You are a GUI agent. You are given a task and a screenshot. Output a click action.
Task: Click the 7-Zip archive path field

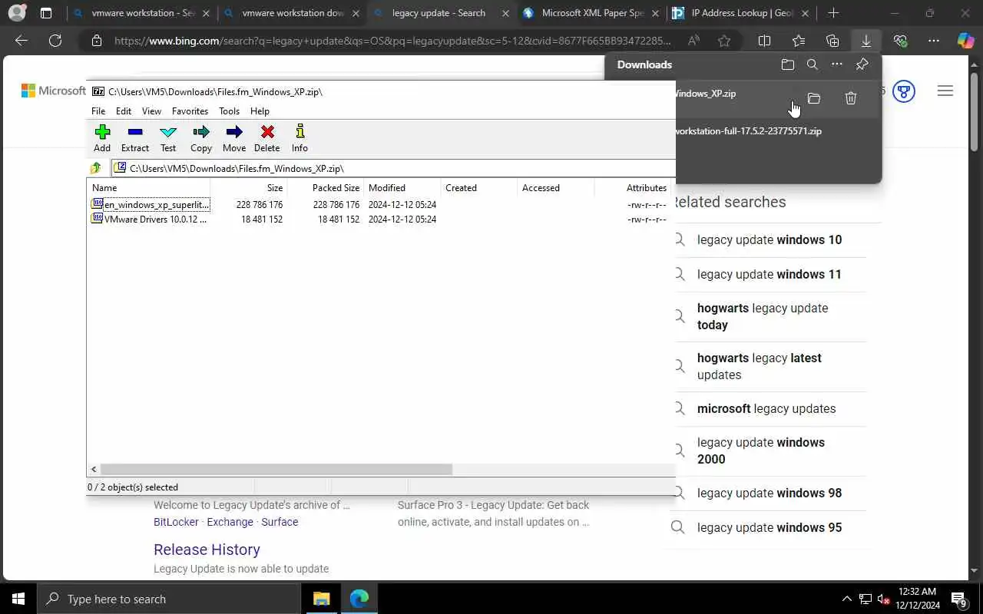coord(393,168)
